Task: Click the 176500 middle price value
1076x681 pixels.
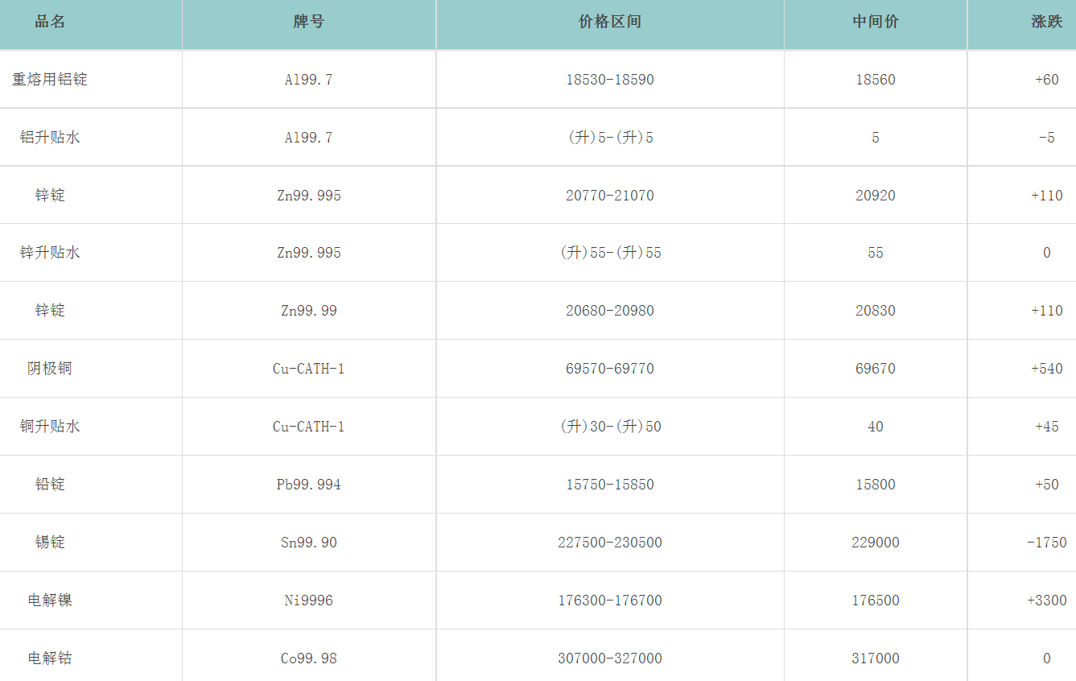Action: pyautogui.click(x=876, y=601)
